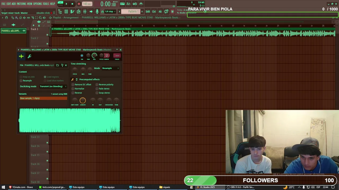Viewport: 339px width, 190px height.
Task: Open the OPTIONS menu
Action: (38, 4)
